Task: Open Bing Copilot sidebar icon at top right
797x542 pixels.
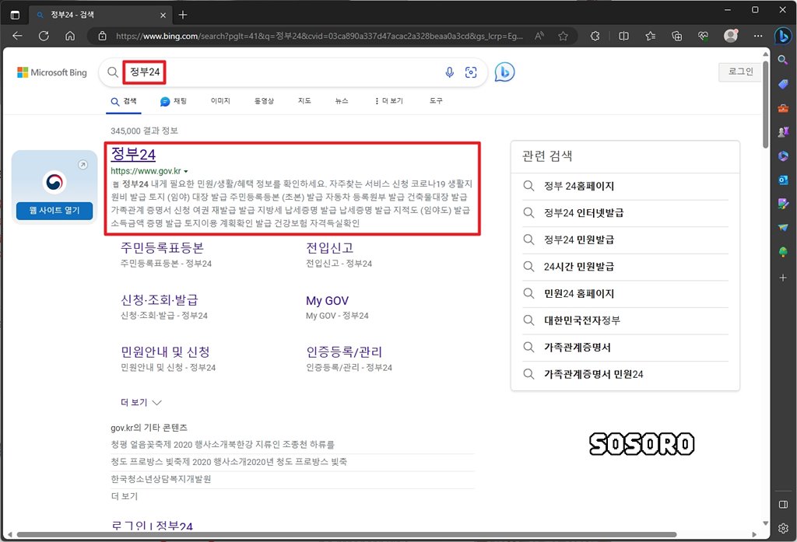Action: (783, 36)
